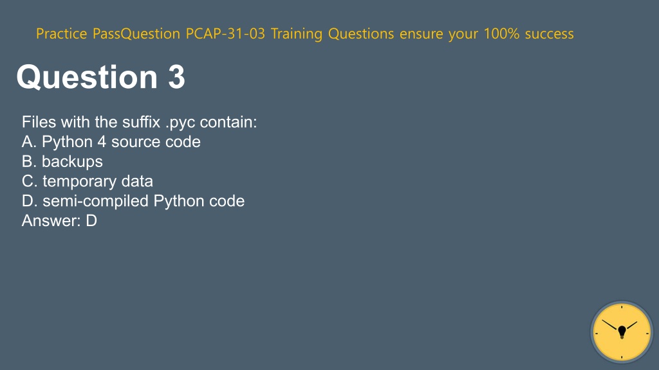This screenshot has height=370, width=659.
Task: Select option A, Python 4 source code
Action: click(111, 142)
